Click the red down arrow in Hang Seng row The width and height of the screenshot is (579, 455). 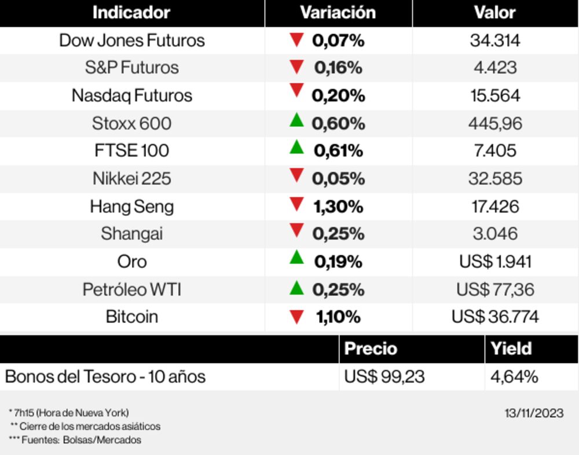click(x=297, y=204)
